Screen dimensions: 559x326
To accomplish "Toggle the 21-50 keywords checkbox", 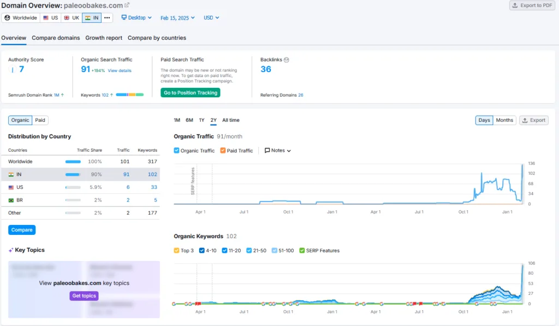I will coord(249,251).
